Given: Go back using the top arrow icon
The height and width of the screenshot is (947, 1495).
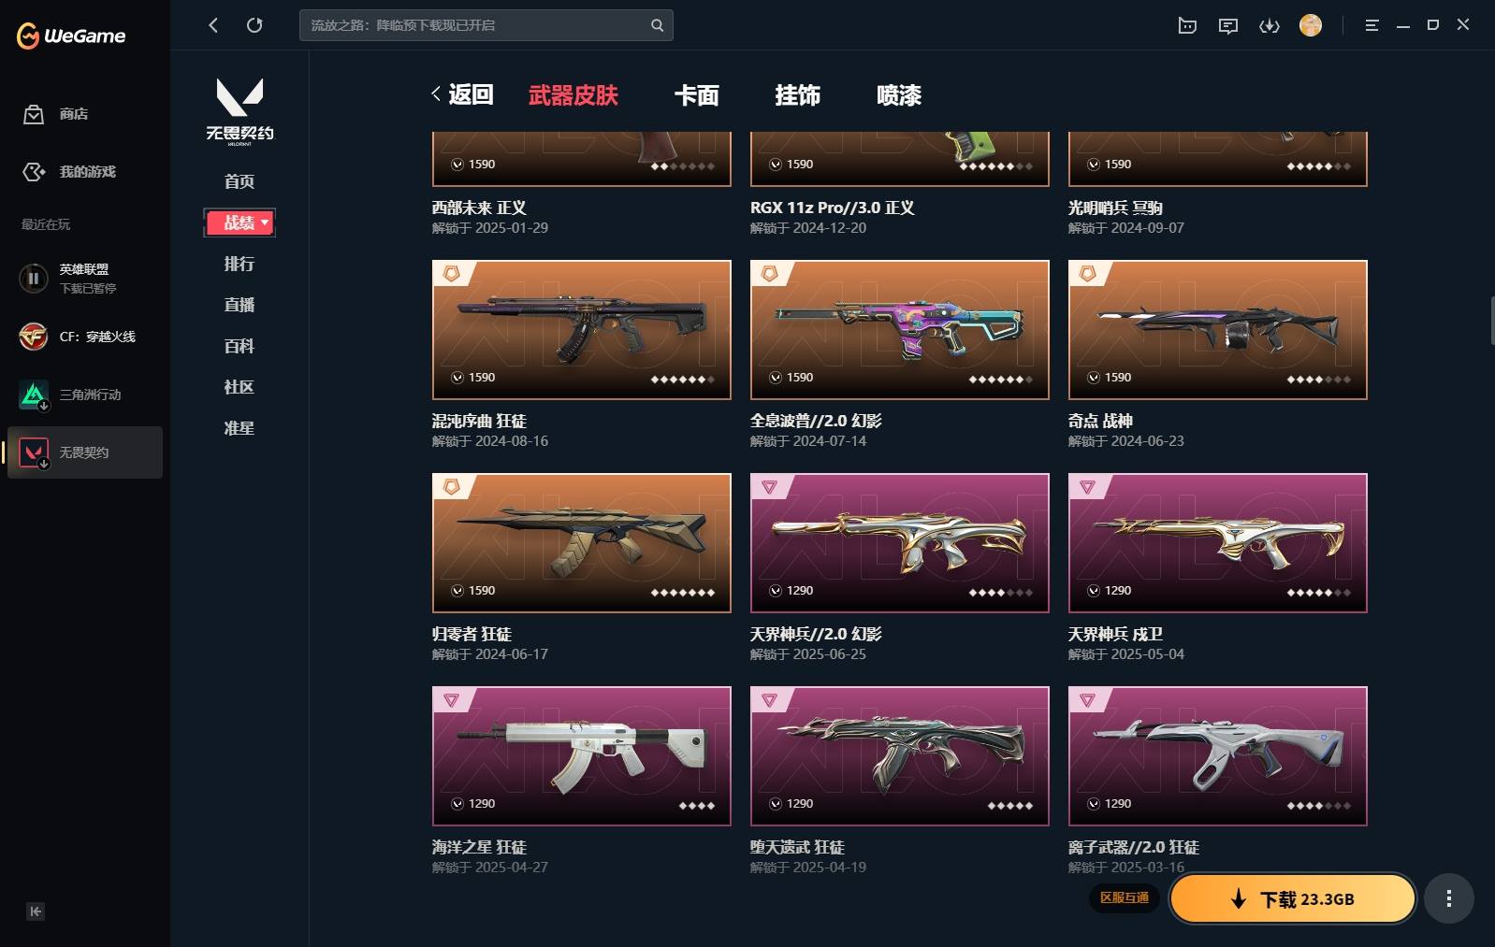Looking at the screenshot, I should click(x=213, y=25).
